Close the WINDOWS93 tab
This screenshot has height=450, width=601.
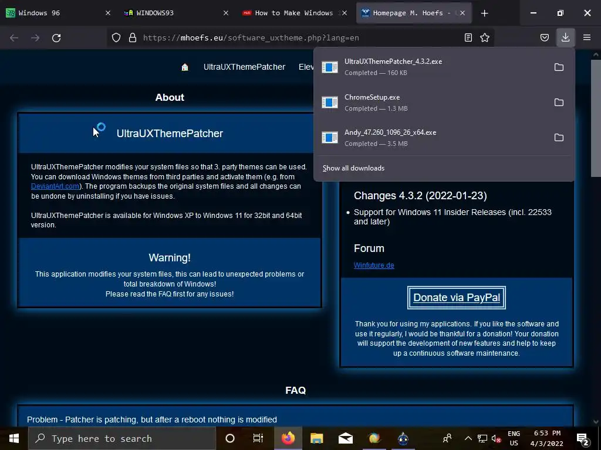point(226,13)
